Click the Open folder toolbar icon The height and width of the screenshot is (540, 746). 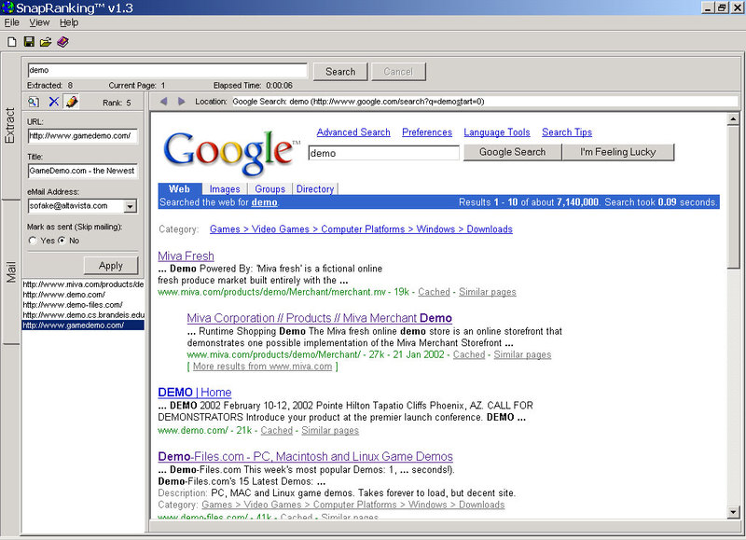pyautogui.click(x=46, y=42)
